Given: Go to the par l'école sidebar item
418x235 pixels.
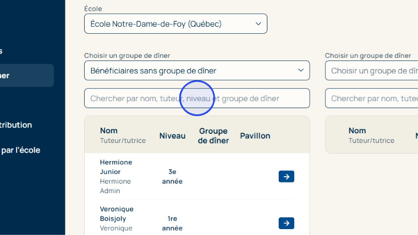Looking at the screenshot, I should [x=20, y=150].
